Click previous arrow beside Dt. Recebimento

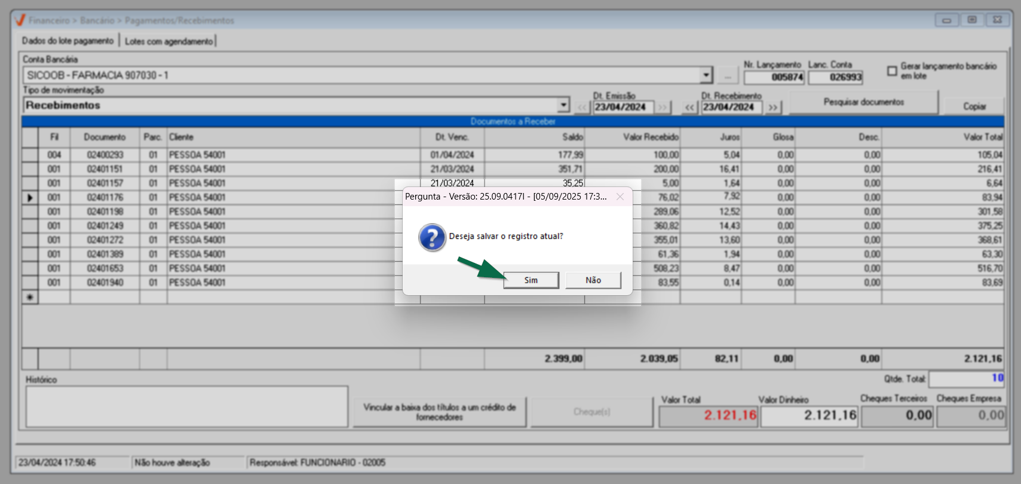click(x=690, y=108)
